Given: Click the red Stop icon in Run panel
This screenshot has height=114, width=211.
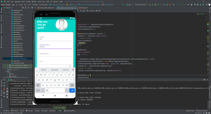Looking at the screenshot, I should [4, 89].
